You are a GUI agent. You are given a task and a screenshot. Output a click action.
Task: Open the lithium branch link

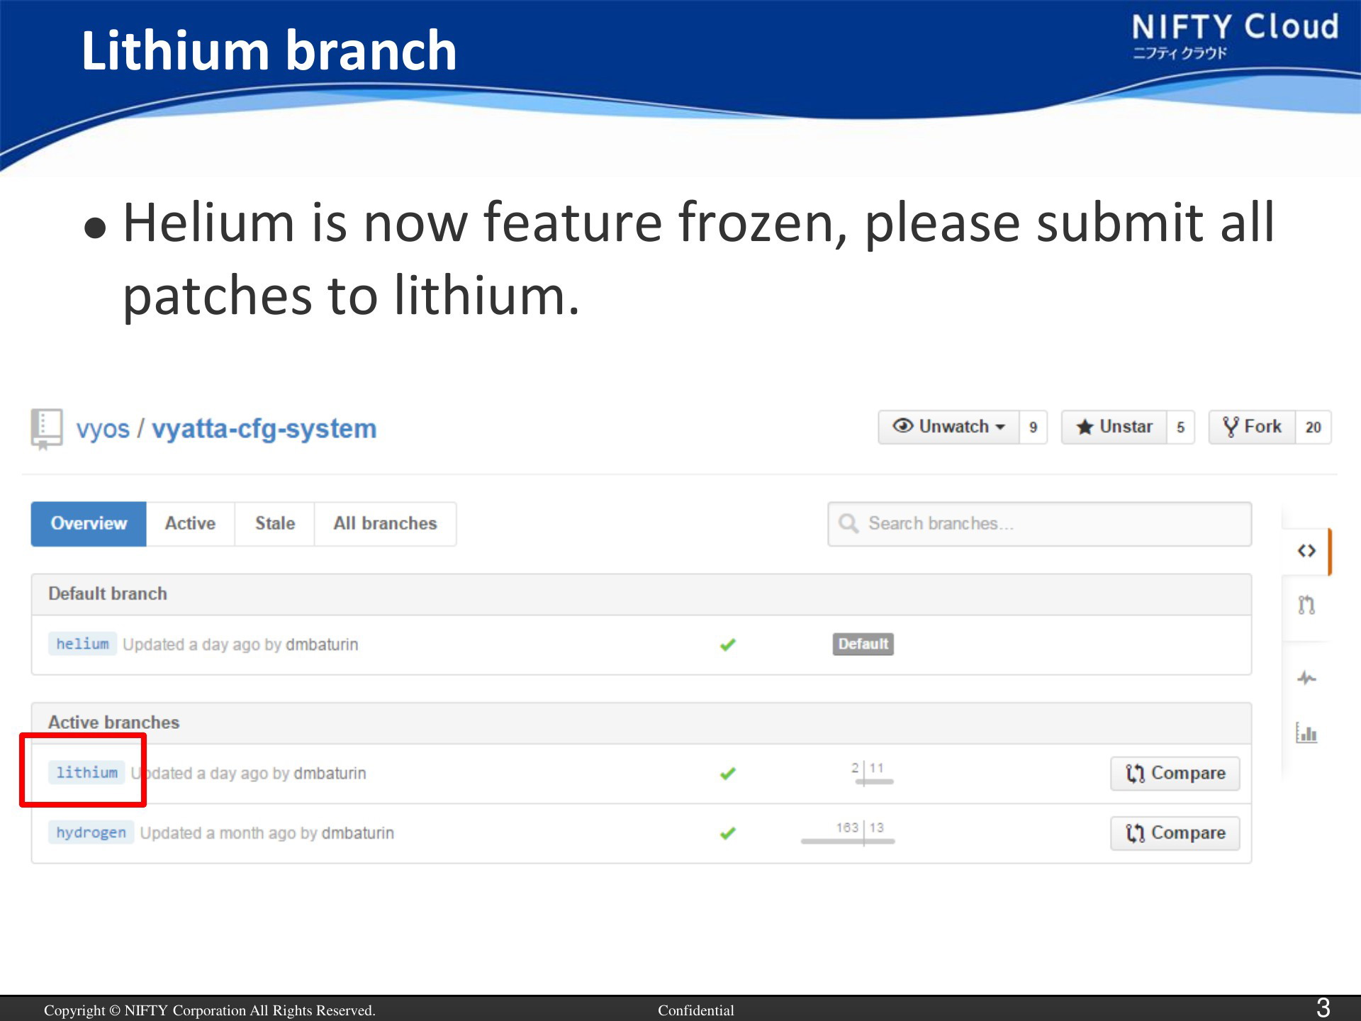pos(86,773)
